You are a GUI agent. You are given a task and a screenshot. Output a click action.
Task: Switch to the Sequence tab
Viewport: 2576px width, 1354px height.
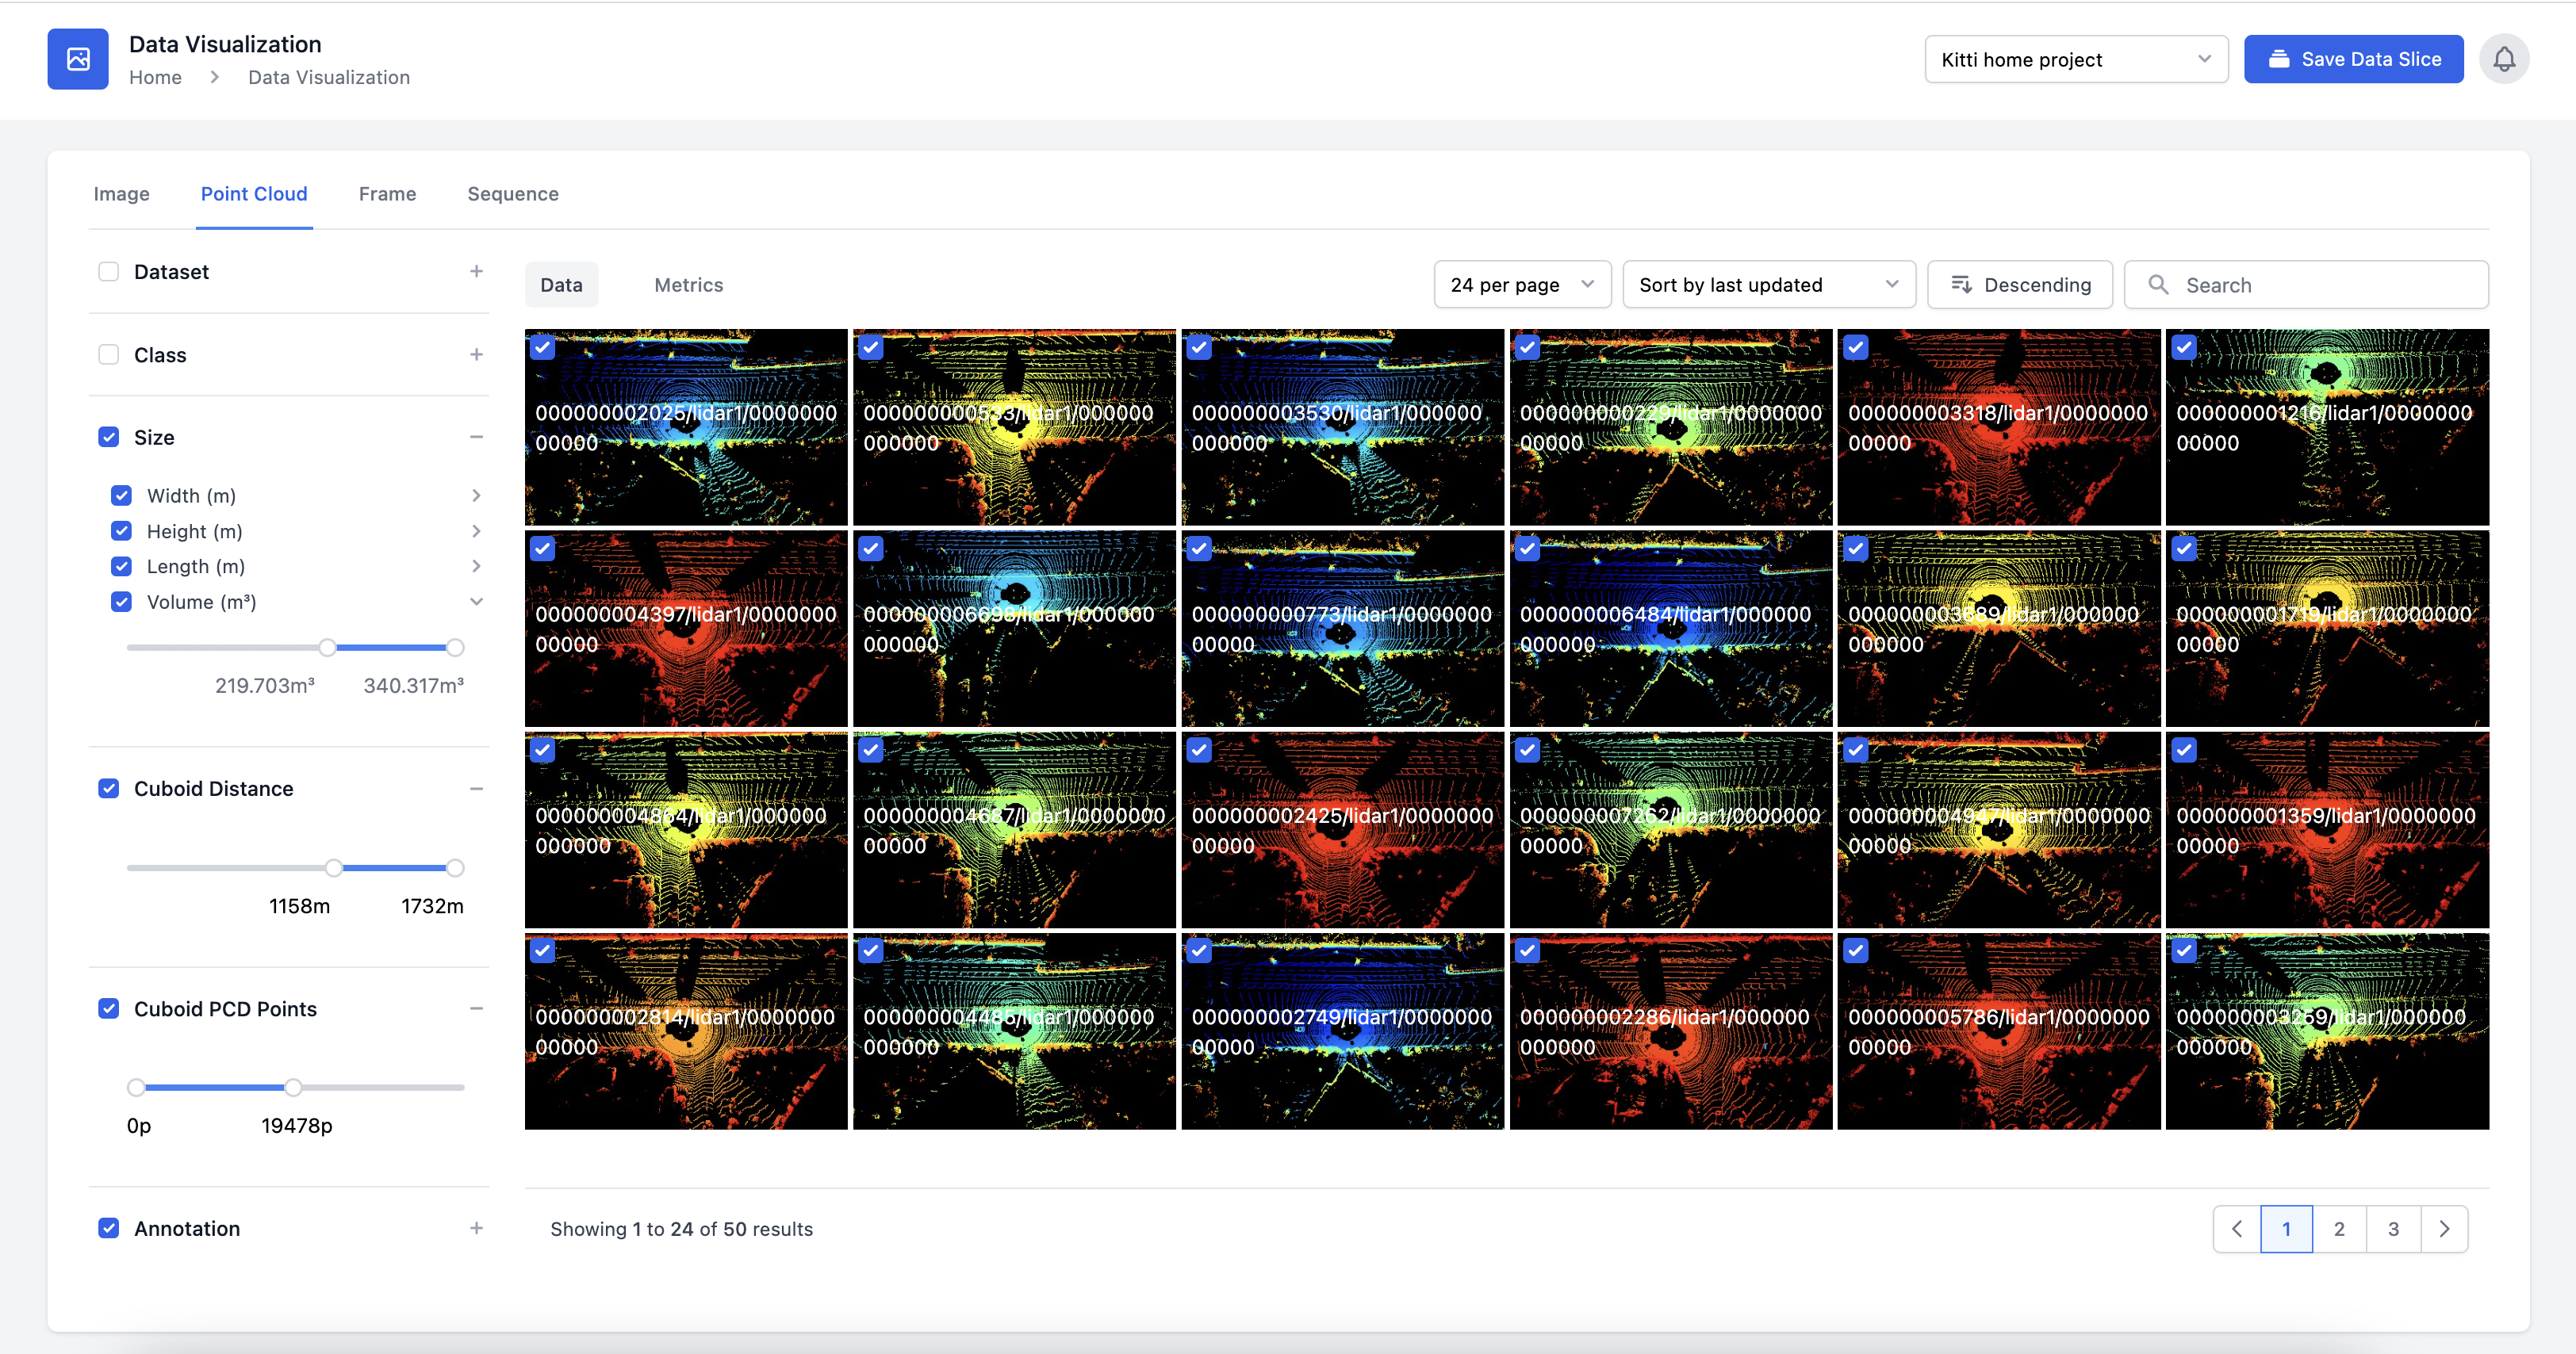click(x=512, y=194)
